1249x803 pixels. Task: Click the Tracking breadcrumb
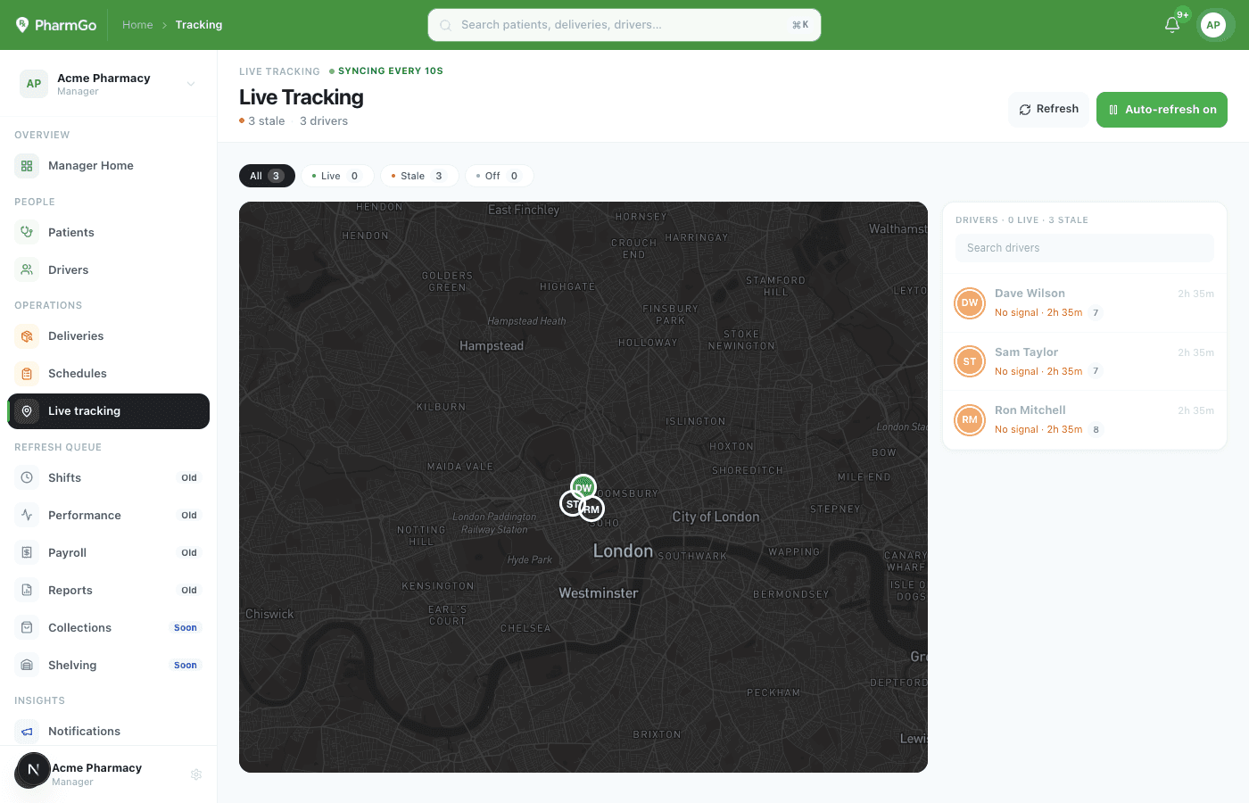(199, 25)
